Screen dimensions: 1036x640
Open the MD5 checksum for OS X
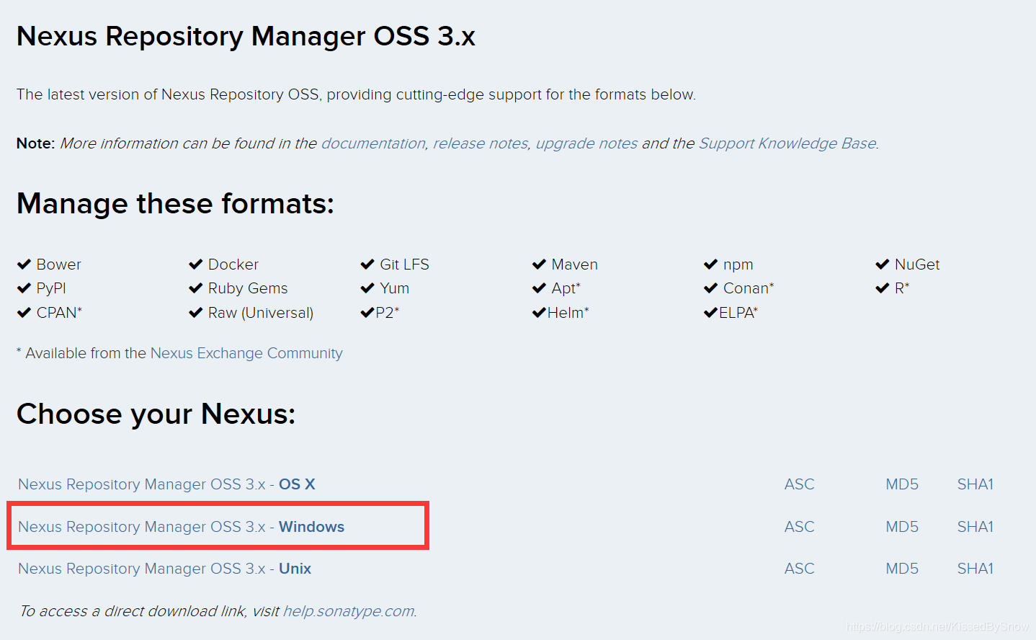coord(902,484)
